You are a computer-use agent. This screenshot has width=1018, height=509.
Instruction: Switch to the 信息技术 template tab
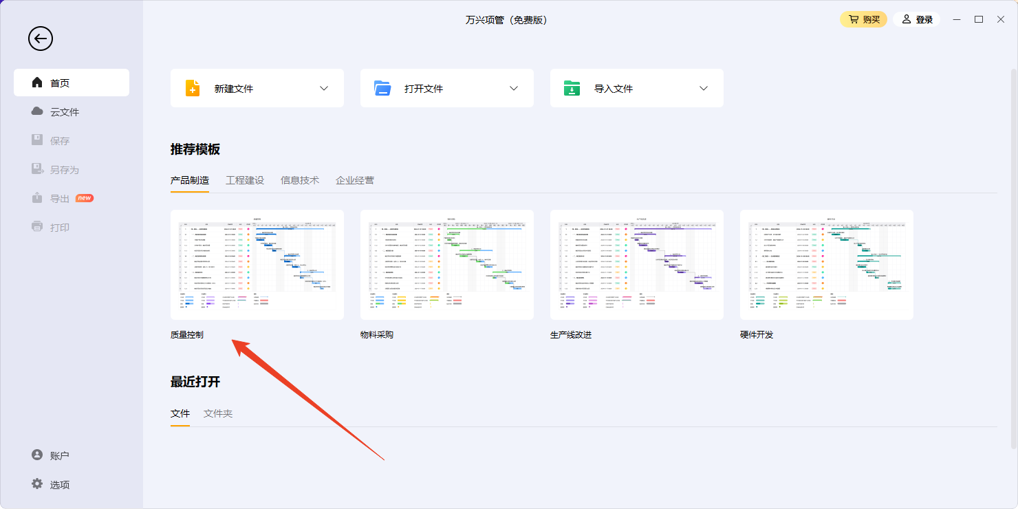[x=300, y=180]
